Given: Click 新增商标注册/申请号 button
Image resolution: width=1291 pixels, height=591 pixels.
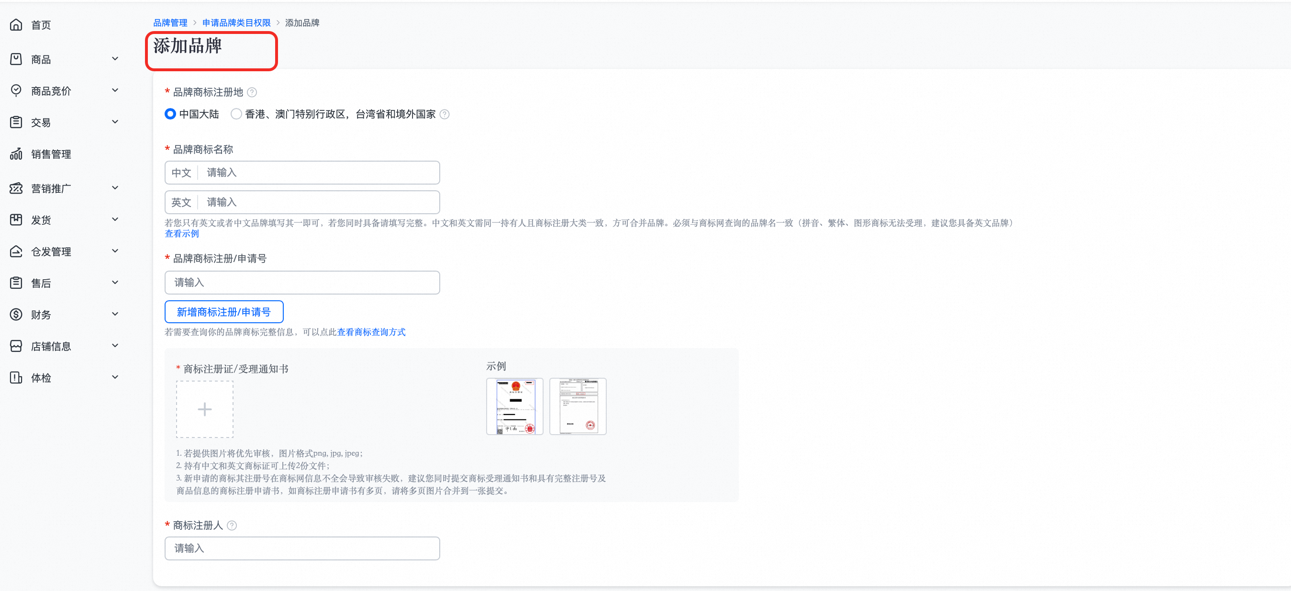Looking at the screenshot, I should point(223,312).
